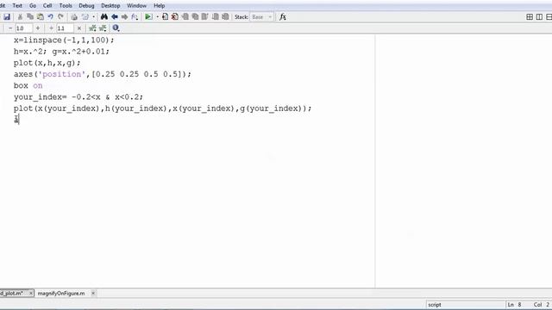
Task: Open the Cell menu
Action: tap(47, 6)
